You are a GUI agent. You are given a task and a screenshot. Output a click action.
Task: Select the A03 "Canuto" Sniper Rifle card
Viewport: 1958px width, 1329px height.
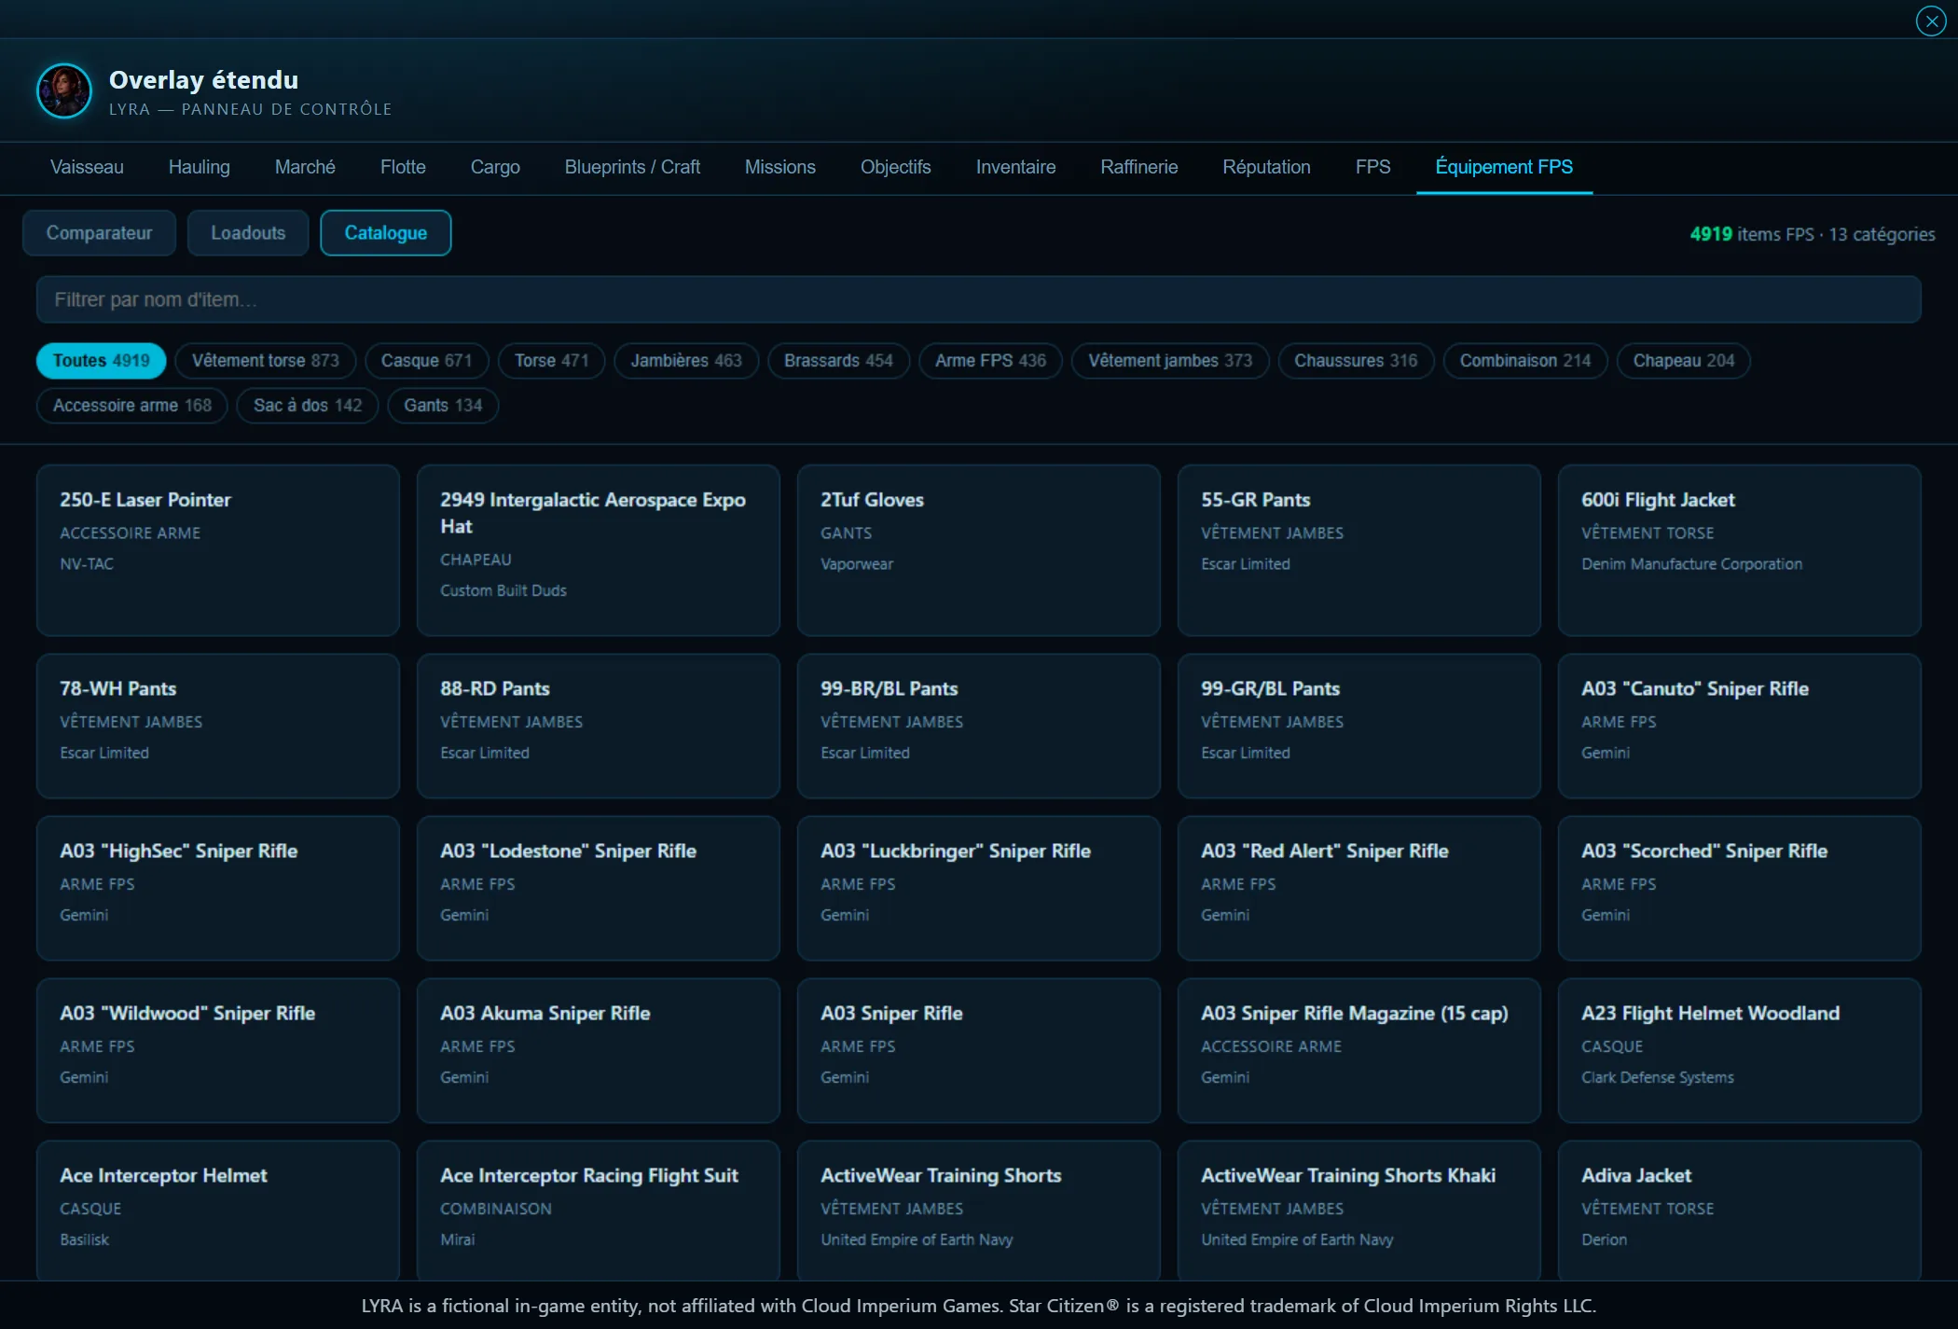click(1740, 726)
